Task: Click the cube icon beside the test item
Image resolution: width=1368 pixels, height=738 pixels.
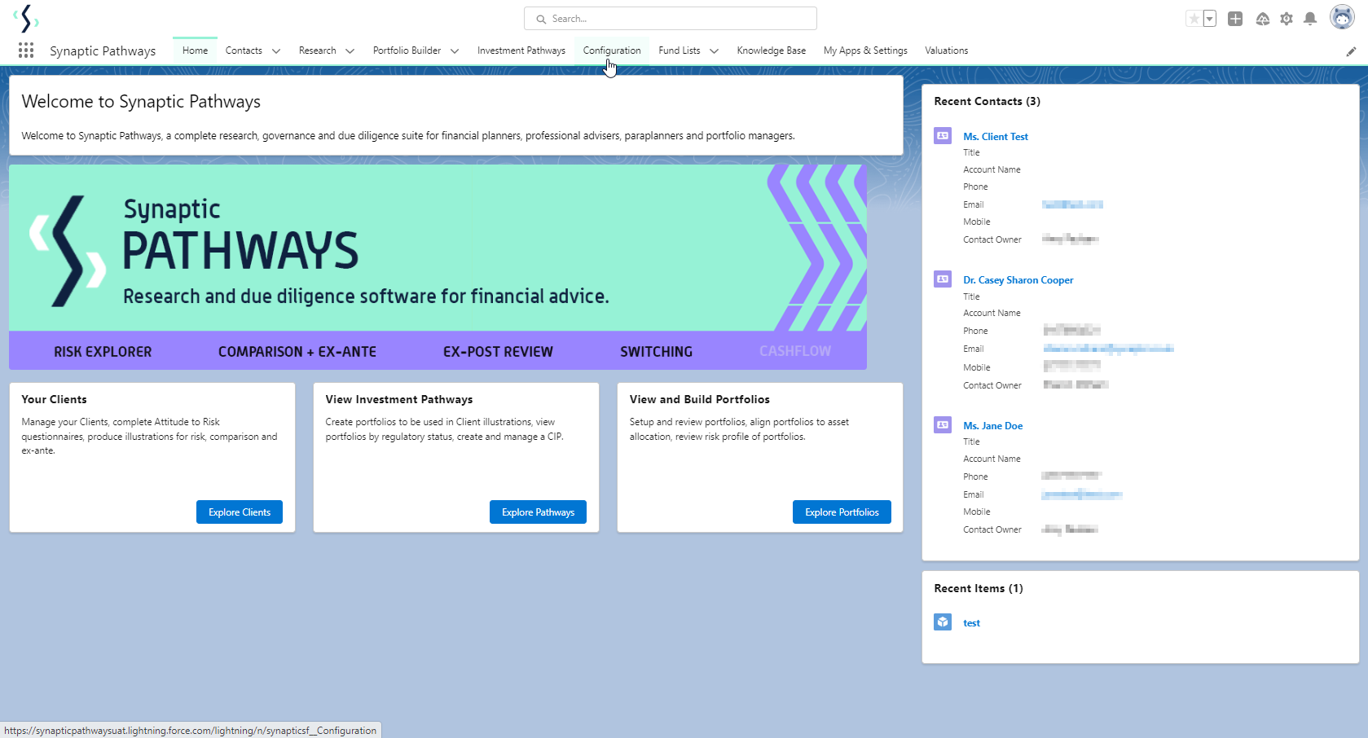Action: 943,622
